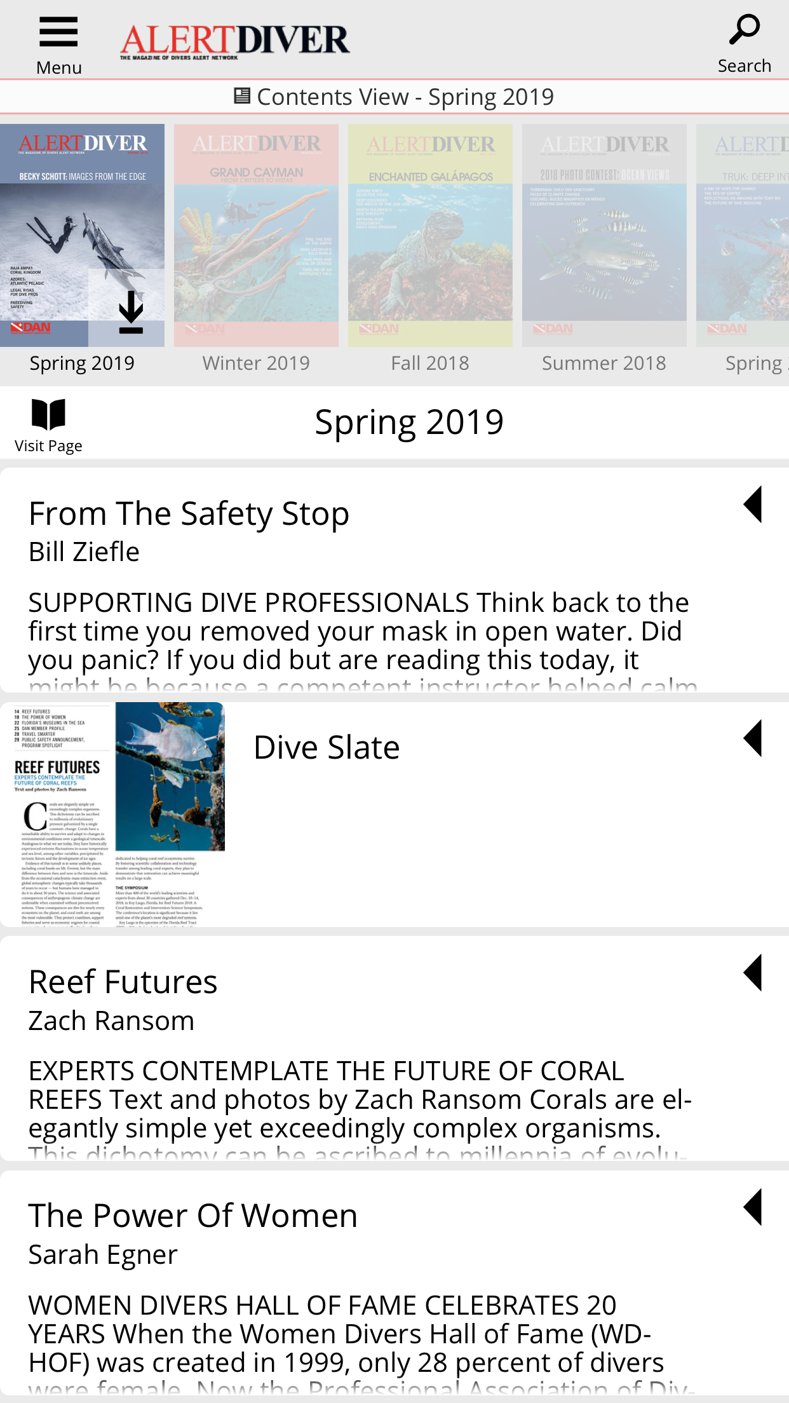Tap the Dive Slate heading
Viewport: 789px width, 1403px height.
(327, 747)
